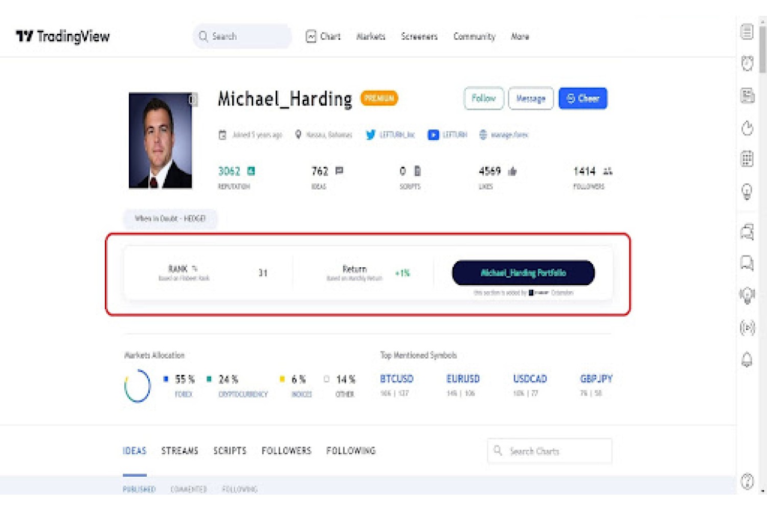This screenshot has width=767, height=511.
Task: Select the Following sub-tab under Ideas
Action: point(240,489)
